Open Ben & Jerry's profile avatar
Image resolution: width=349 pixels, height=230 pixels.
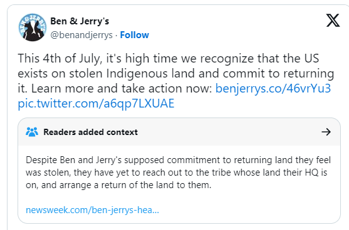click(x=33, y=27)
